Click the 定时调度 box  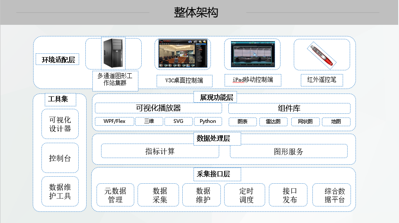coord(244,195)
